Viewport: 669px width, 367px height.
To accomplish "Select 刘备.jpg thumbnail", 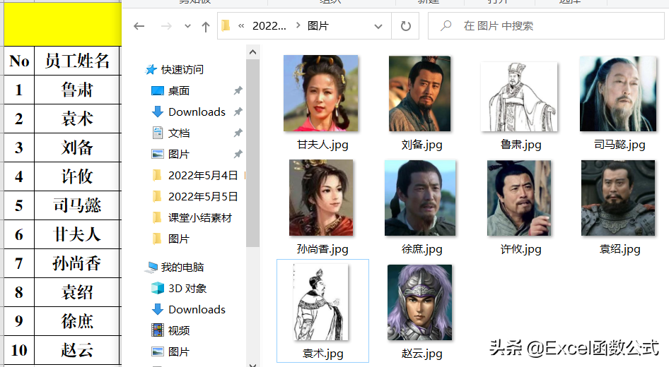I will click(x=420, y=93).
